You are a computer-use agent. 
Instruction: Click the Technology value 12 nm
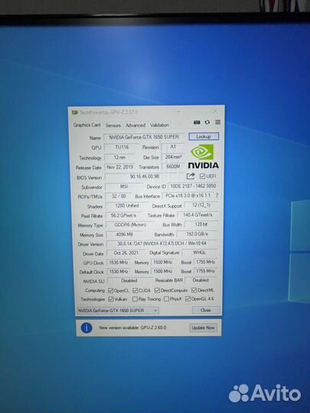pyautogui.click(x=119, y=158)
